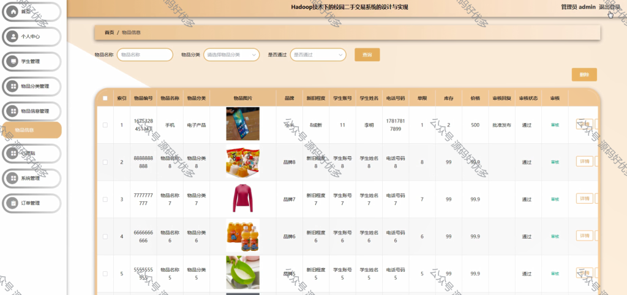This screenshot has width=627, height=295.
Task: Expand the 物品信息管理 menu
Action: coord(32,111)
